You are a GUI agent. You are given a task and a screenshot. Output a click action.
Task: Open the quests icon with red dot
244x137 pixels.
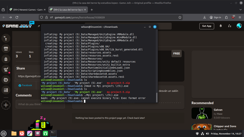pos(6,69)
